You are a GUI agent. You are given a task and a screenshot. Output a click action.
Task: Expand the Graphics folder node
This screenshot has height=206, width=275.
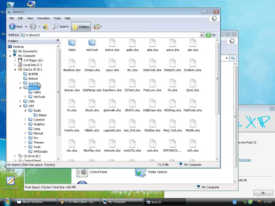[25, 124]
